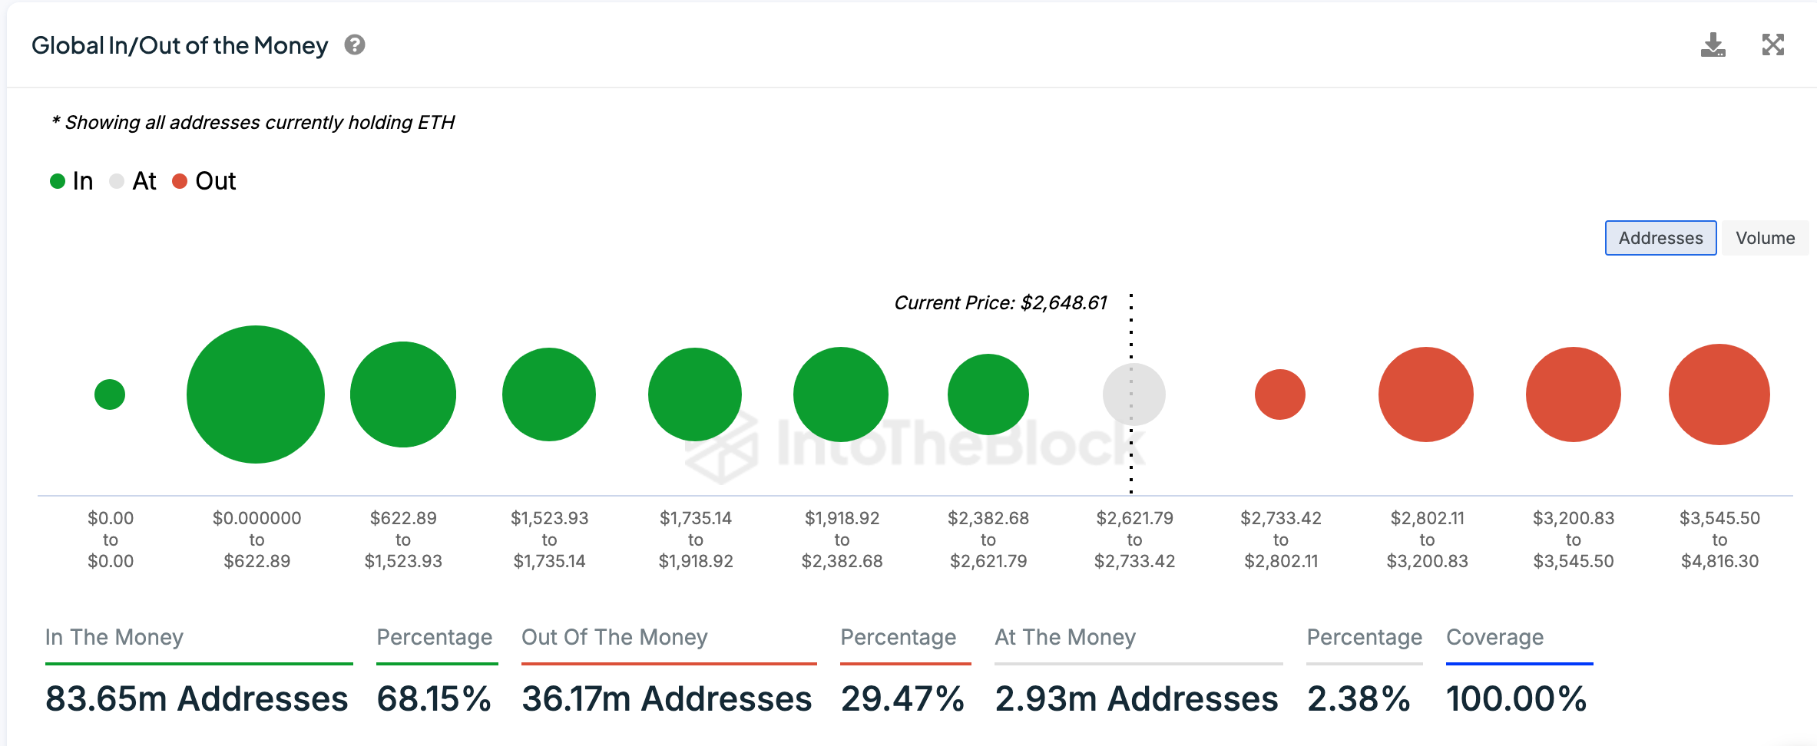This screenshot has height=746, width=1817.
Task: Click the 2.93m Addresses value
Action: pyautogui.click(x=1137, y=699)
